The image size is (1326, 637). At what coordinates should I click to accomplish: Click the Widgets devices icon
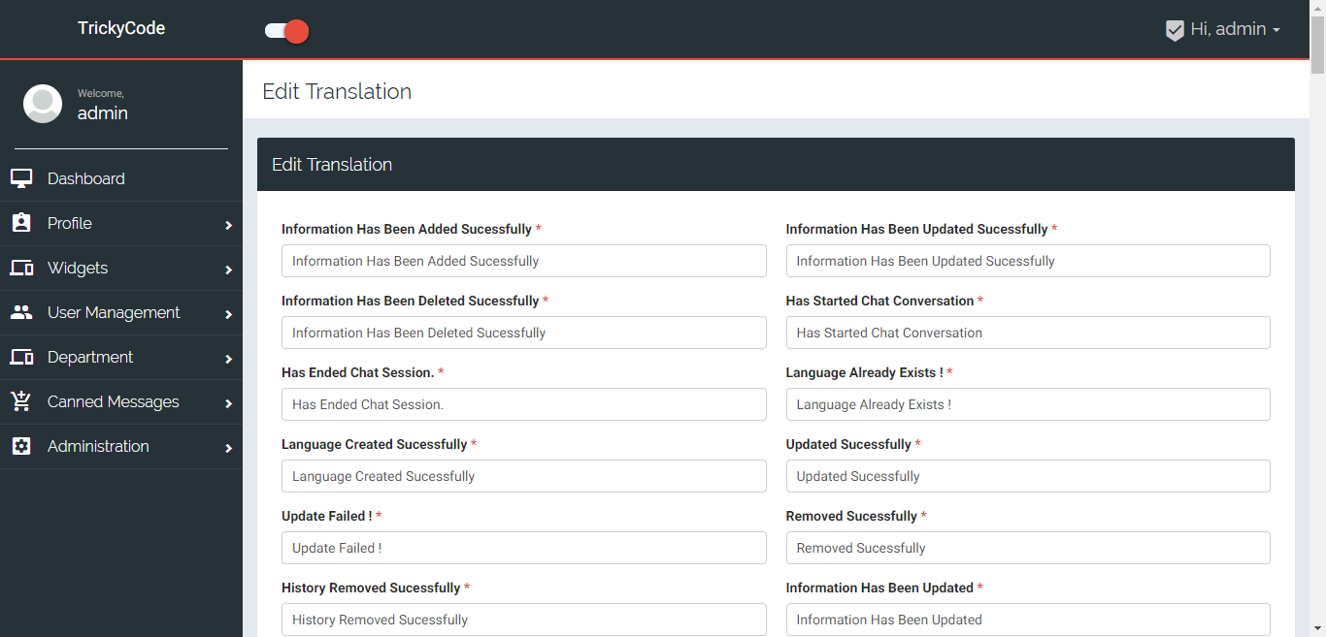coord(21,268)
